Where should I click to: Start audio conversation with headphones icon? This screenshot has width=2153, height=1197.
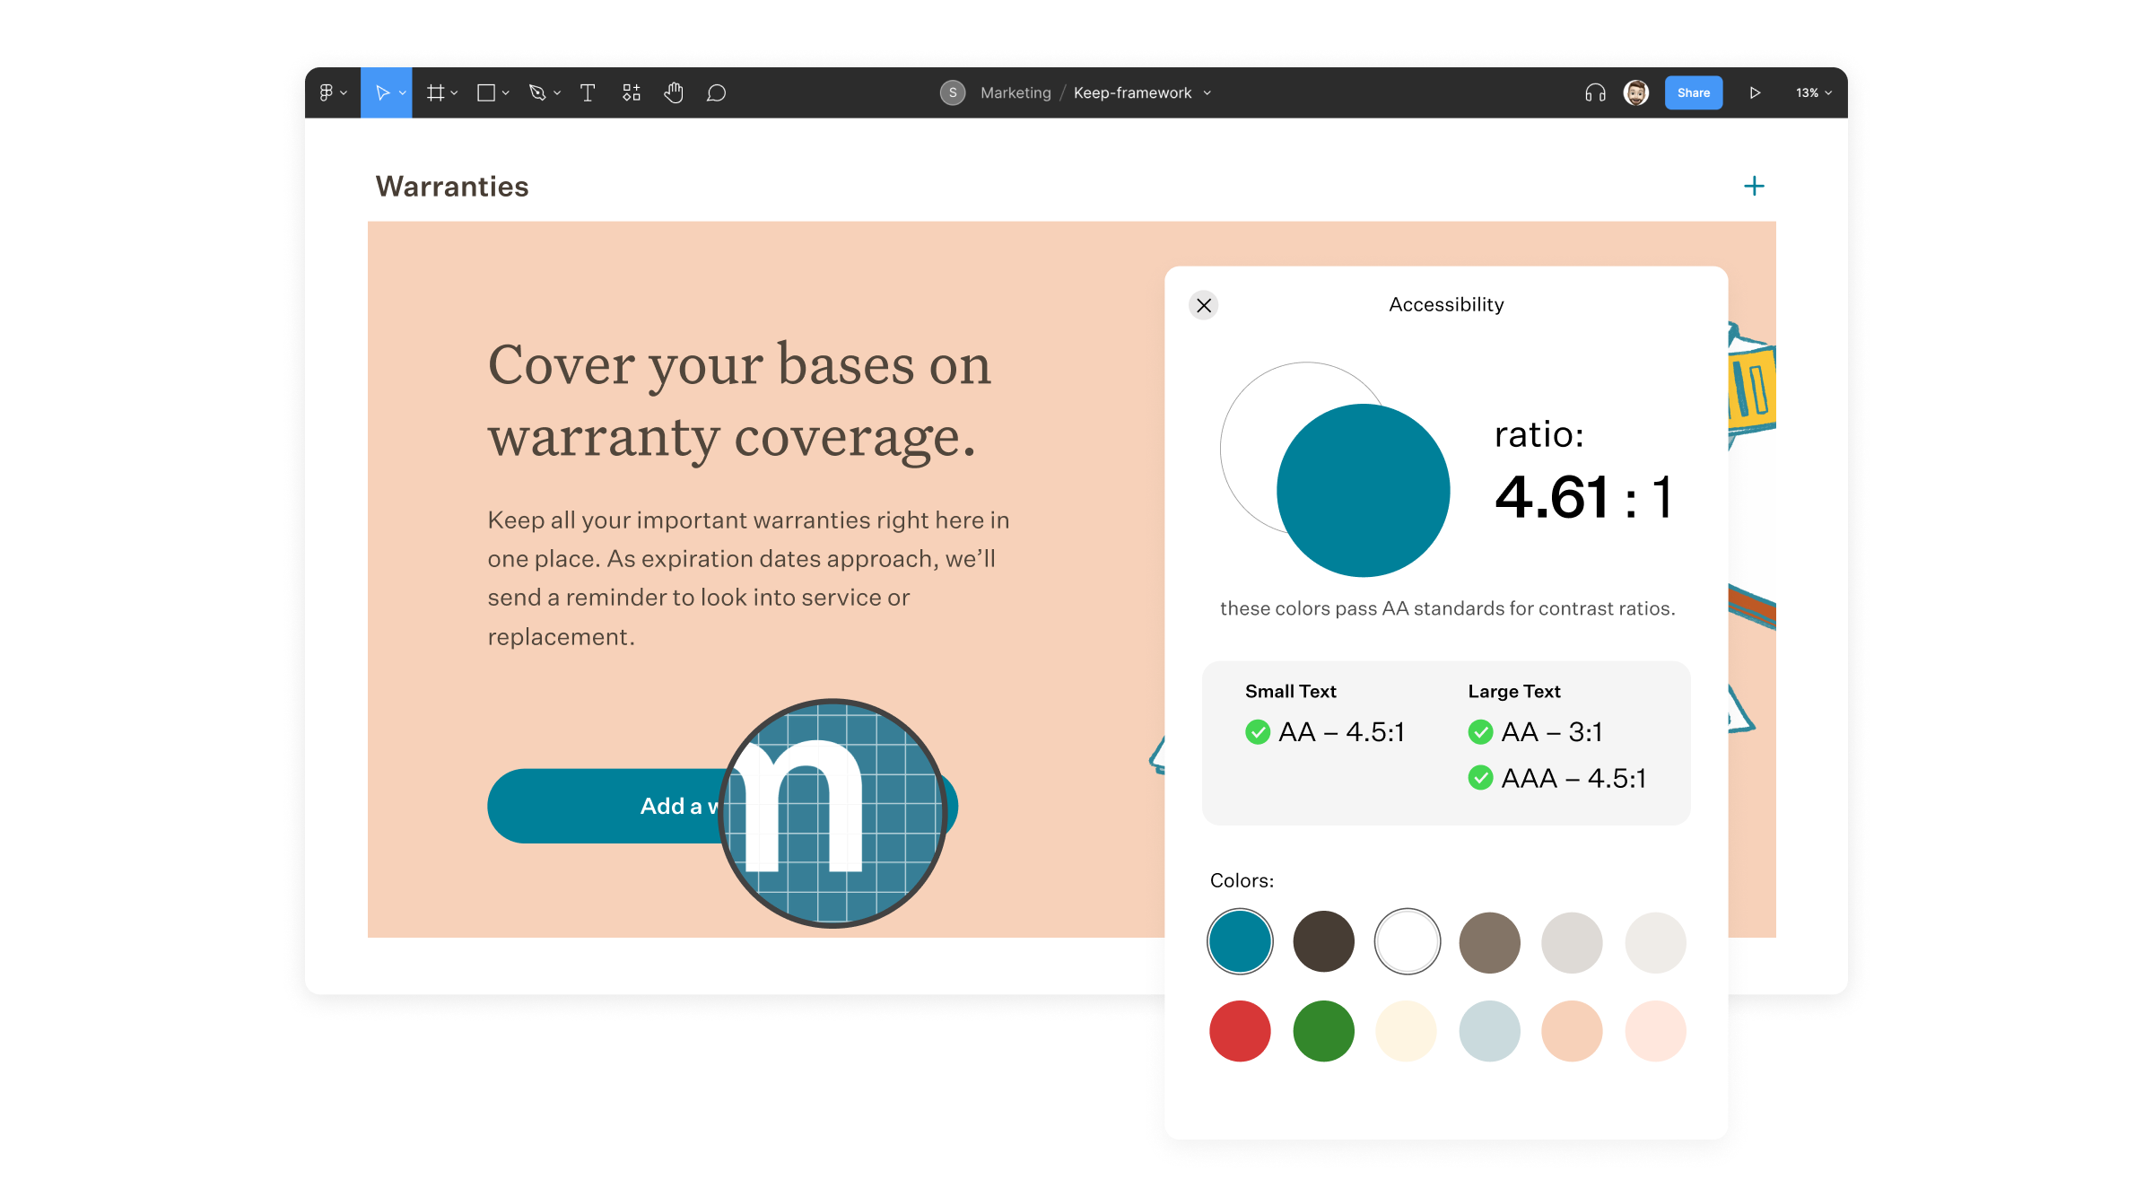[1595, 92]
